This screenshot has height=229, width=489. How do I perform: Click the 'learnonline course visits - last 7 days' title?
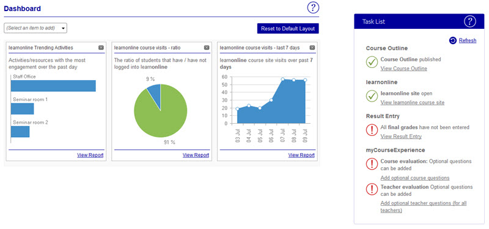(259, 48)
